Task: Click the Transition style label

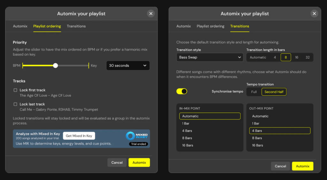Action: [x=189, y=50]
